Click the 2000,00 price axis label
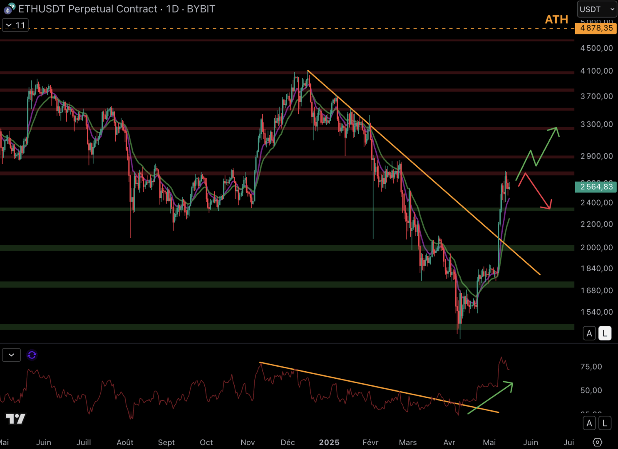The width and height of the screenshot is (618, 449). 597,248
